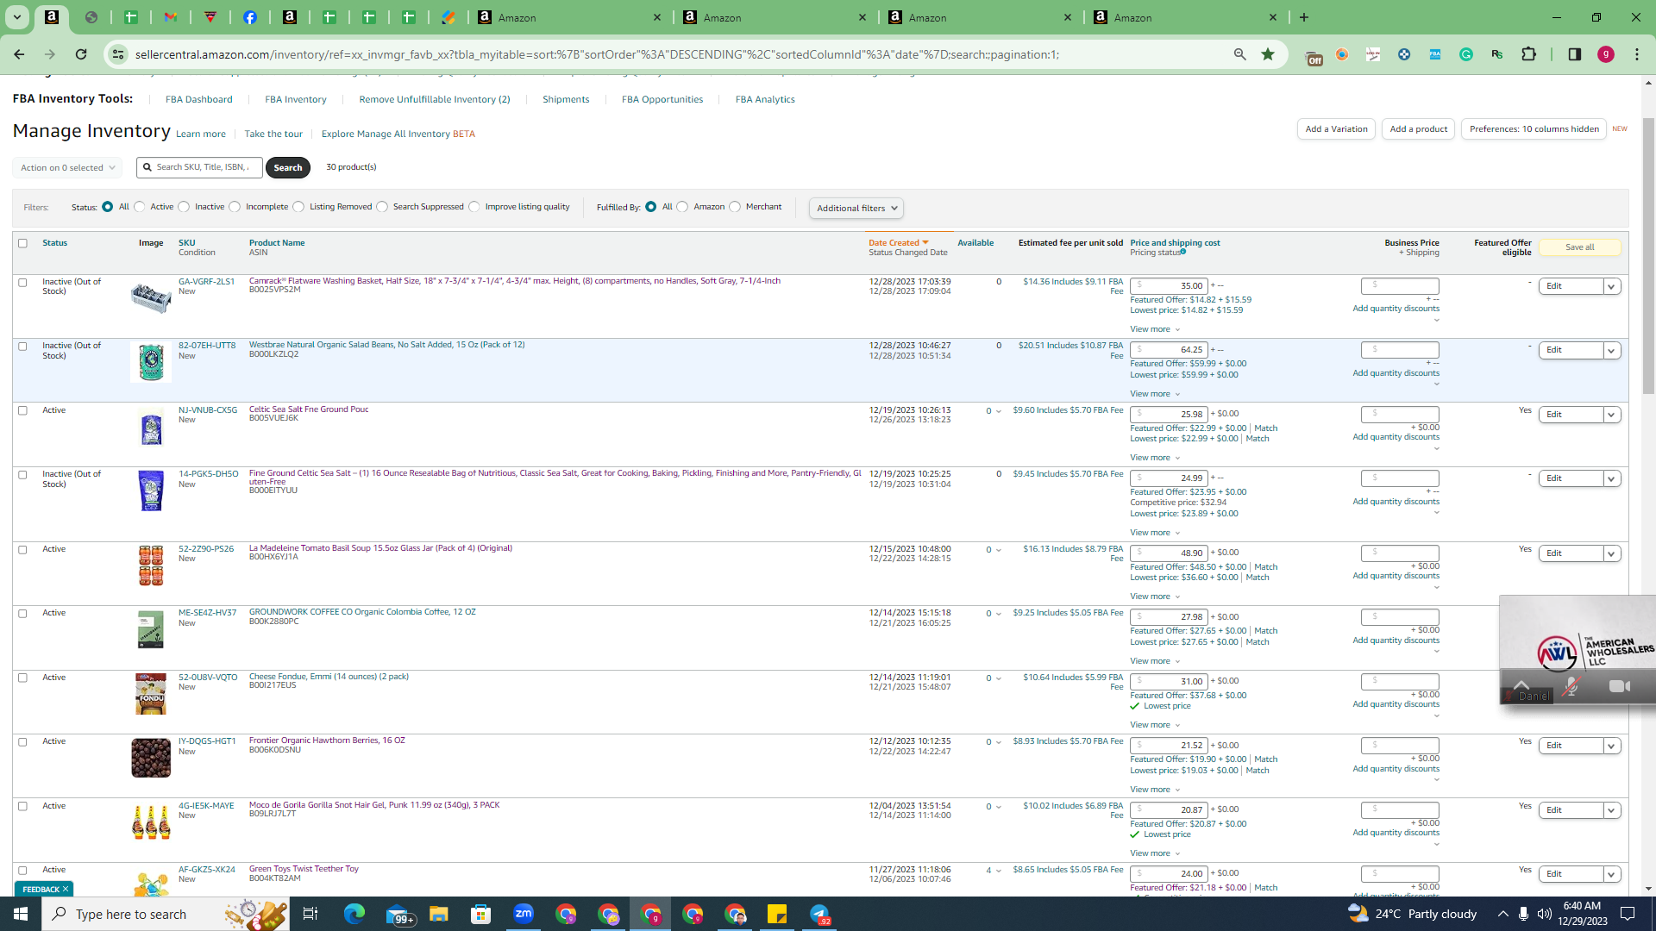
Task: Click the Save all button
Action: point(1580,247)
